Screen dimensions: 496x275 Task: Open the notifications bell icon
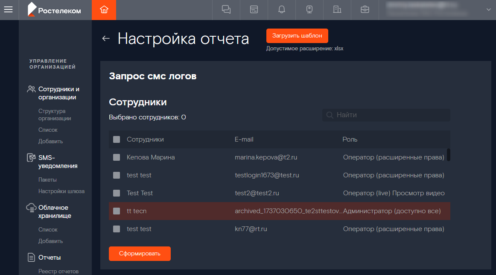[x=282, y=10]
